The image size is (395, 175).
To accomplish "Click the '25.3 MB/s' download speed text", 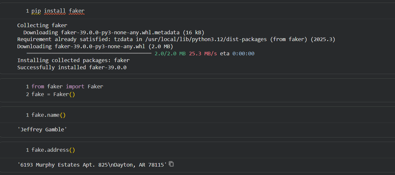I will coord(203,54).
